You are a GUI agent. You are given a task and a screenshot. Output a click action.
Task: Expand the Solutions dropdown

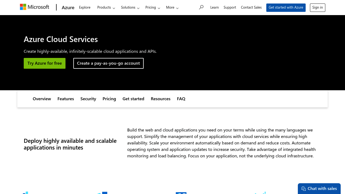[130, 7]
